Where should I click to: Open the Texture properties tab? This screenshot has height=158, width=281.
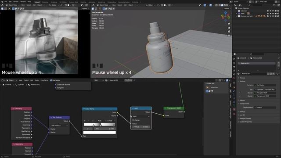tap(234, 114)
